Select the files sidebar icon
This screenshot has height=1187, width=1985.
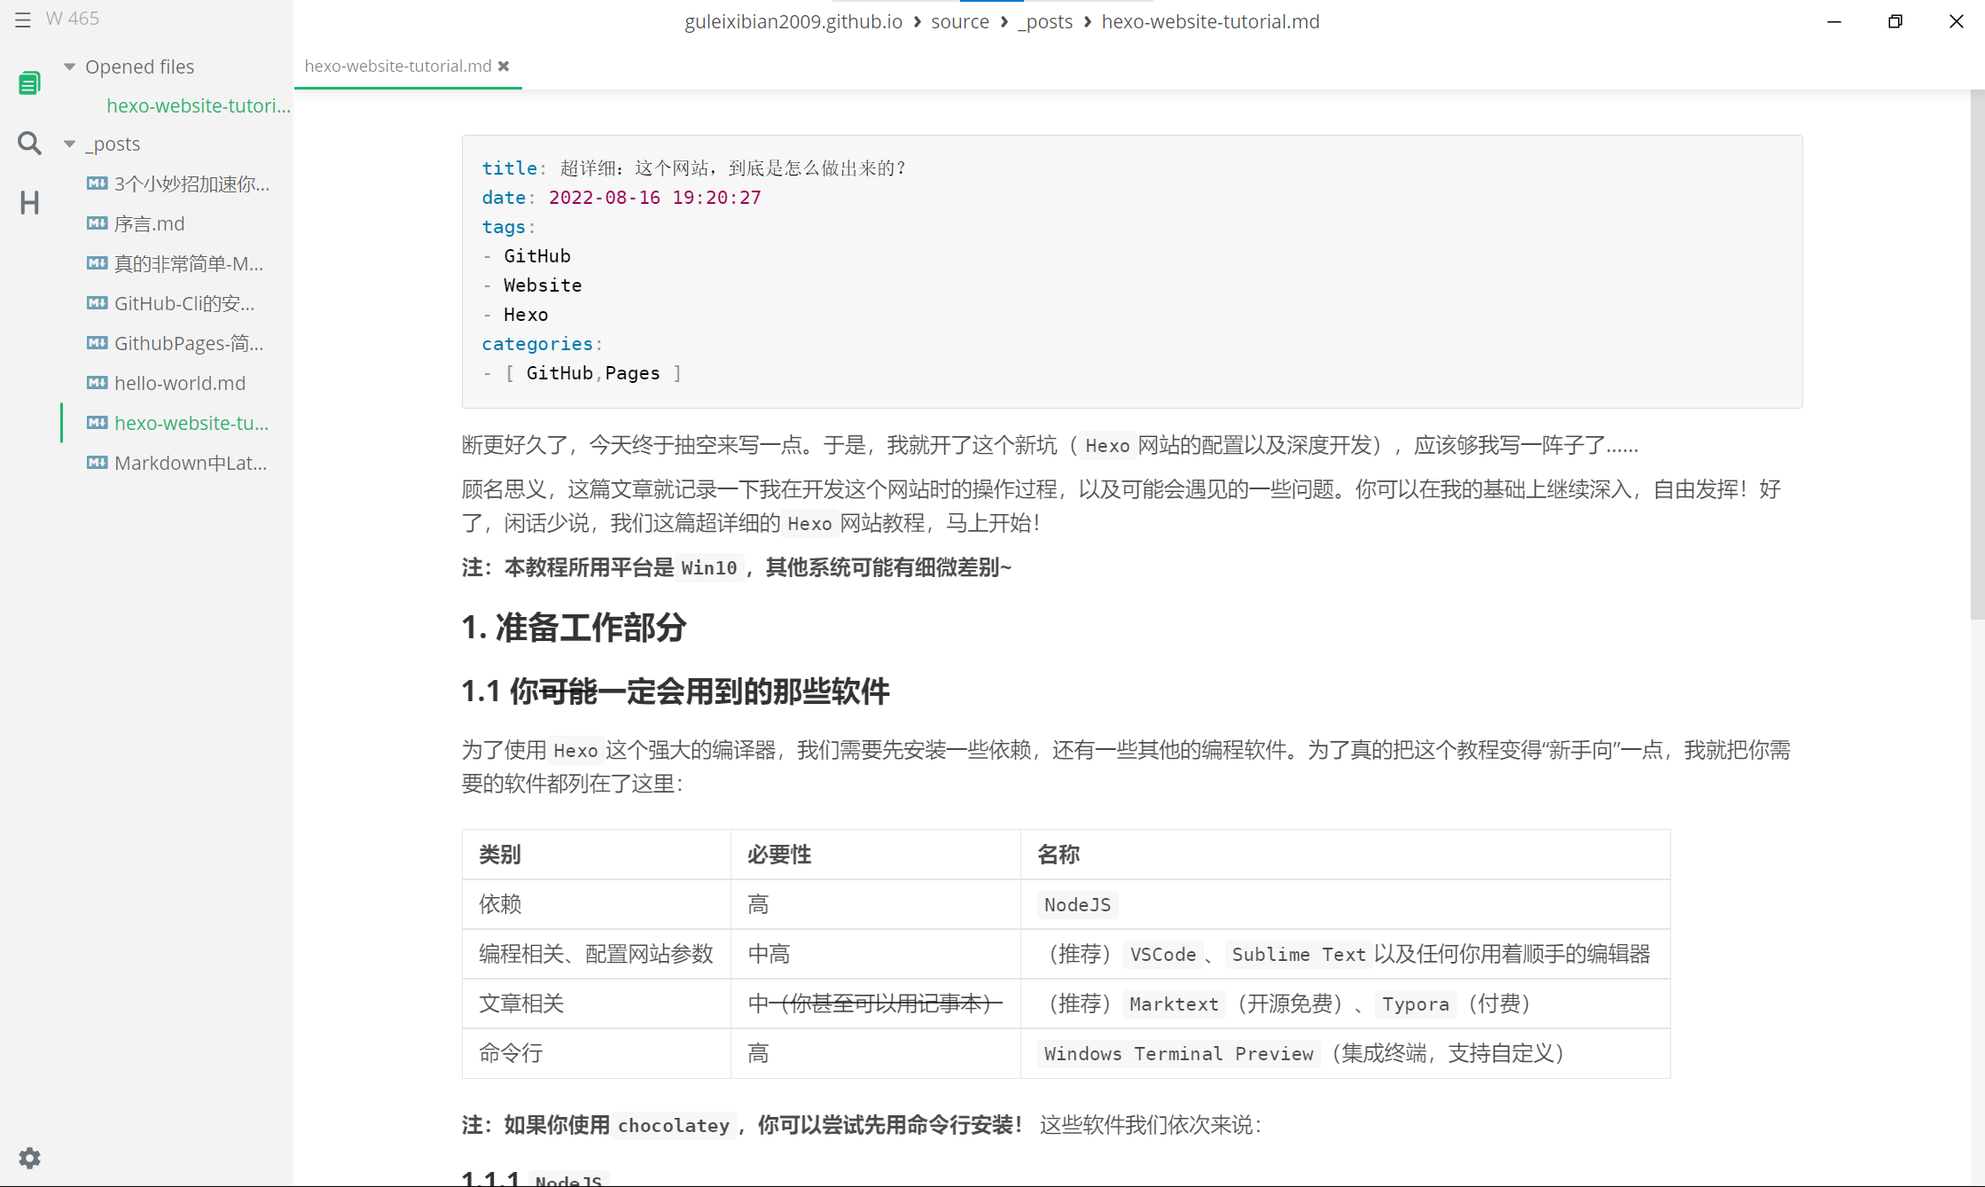[x=29, y=83]
